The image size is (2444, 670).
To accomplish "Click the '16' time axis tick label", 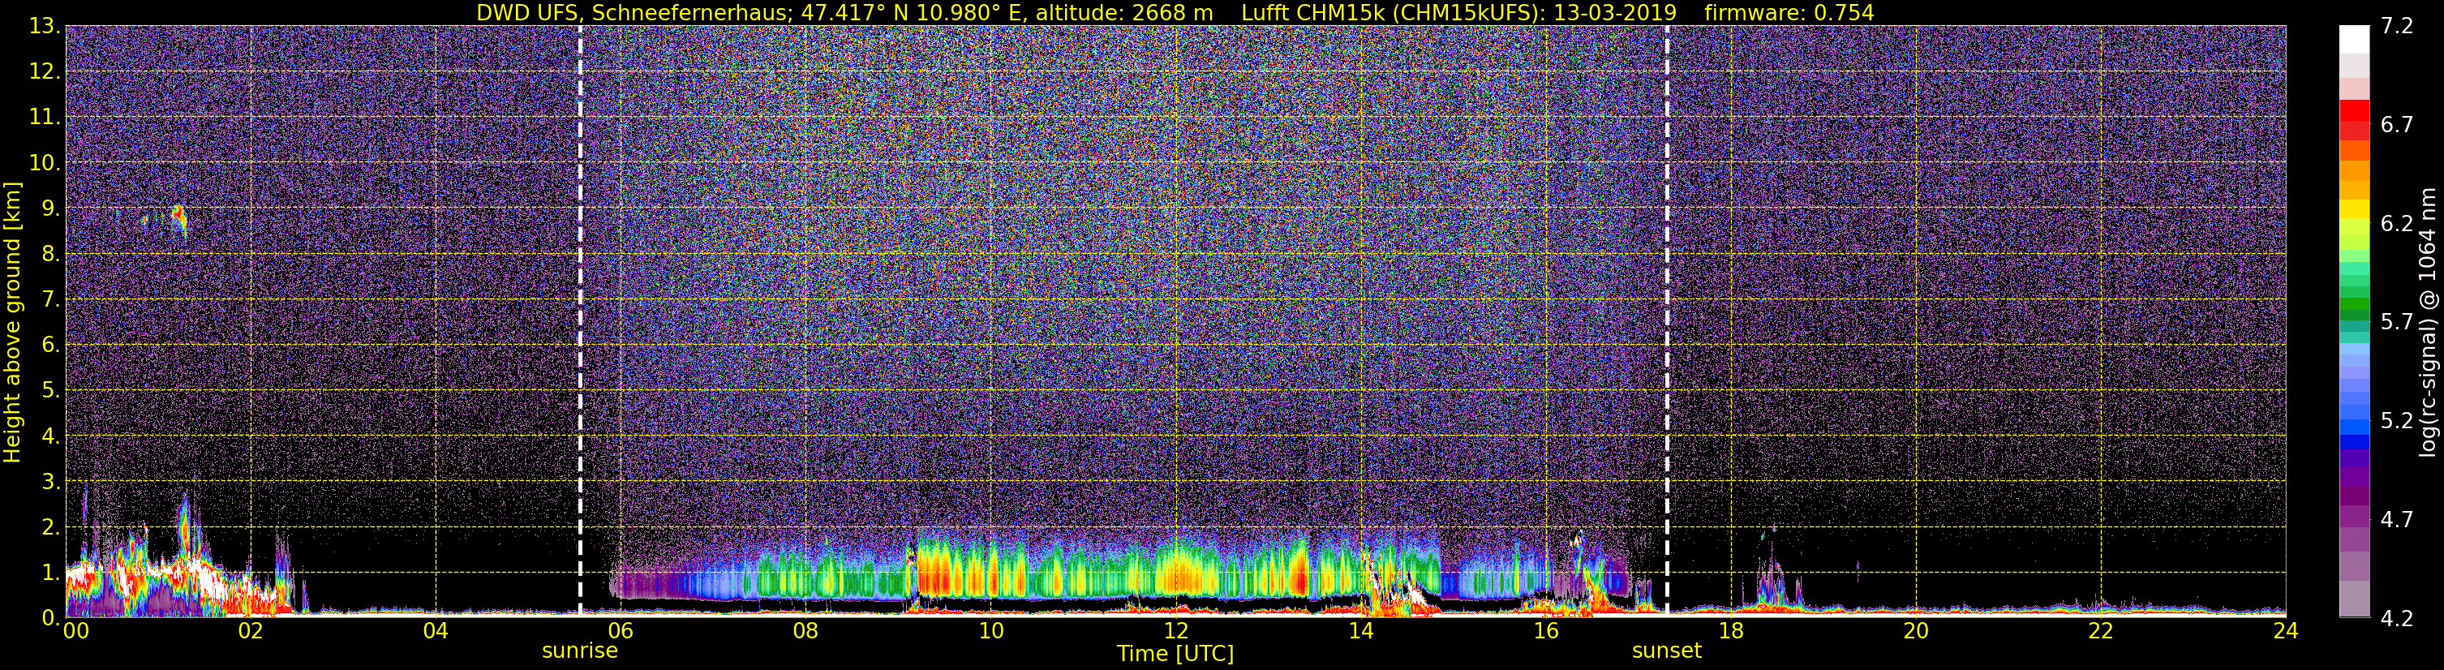I will (x=1545, y=631).
